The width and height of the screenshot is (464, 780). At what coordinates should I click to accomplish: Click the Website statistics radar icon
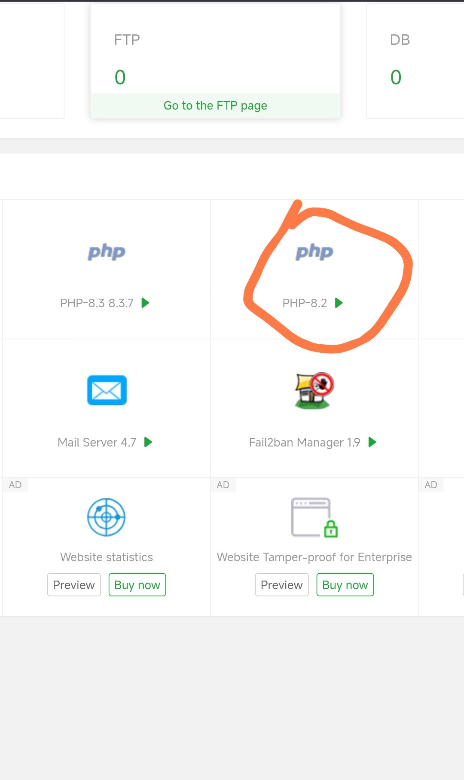(107, 517)
